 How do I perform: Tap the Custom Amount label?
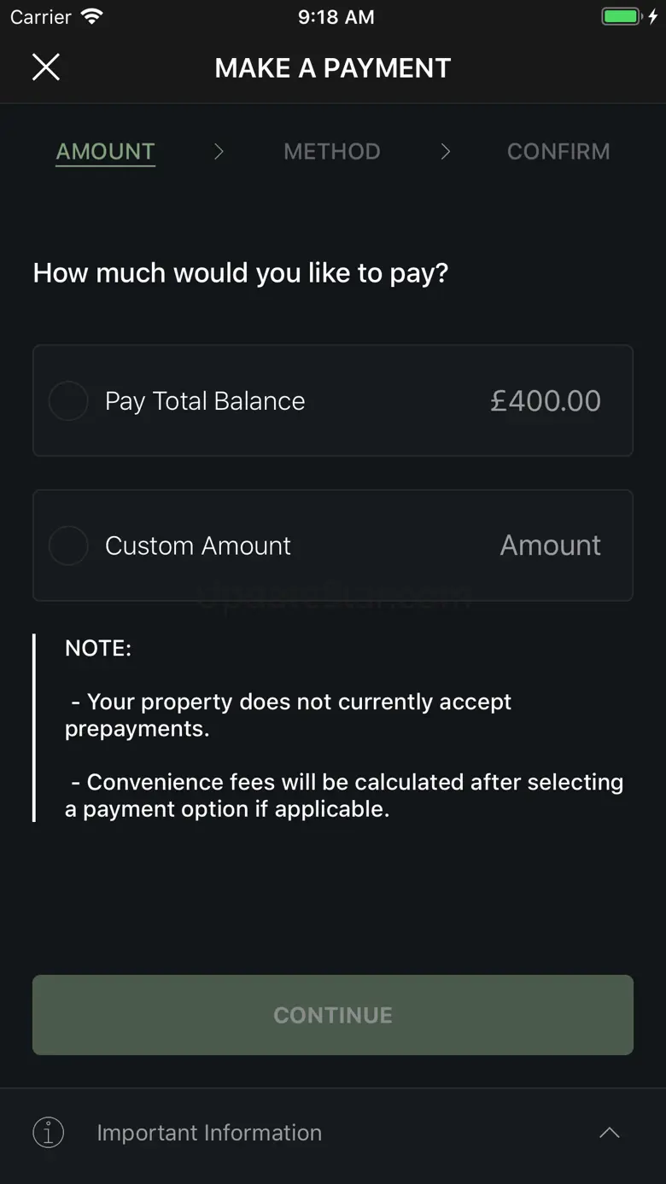(x=198, y=545)
